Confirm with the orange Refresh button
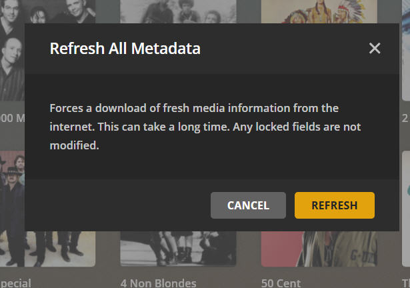The height and width of the screenshot is (288, 410). (334, 205)
